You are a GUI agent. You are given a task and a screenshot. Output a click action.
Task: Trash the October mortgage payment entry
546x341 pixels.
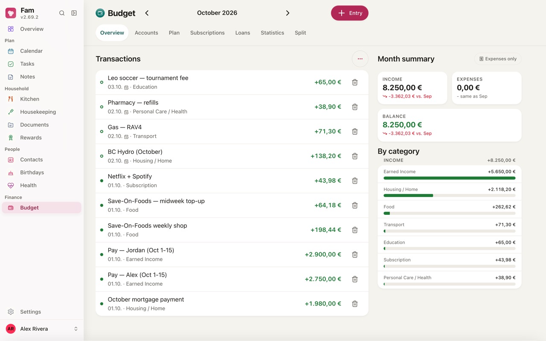click(x=354, y=304)
